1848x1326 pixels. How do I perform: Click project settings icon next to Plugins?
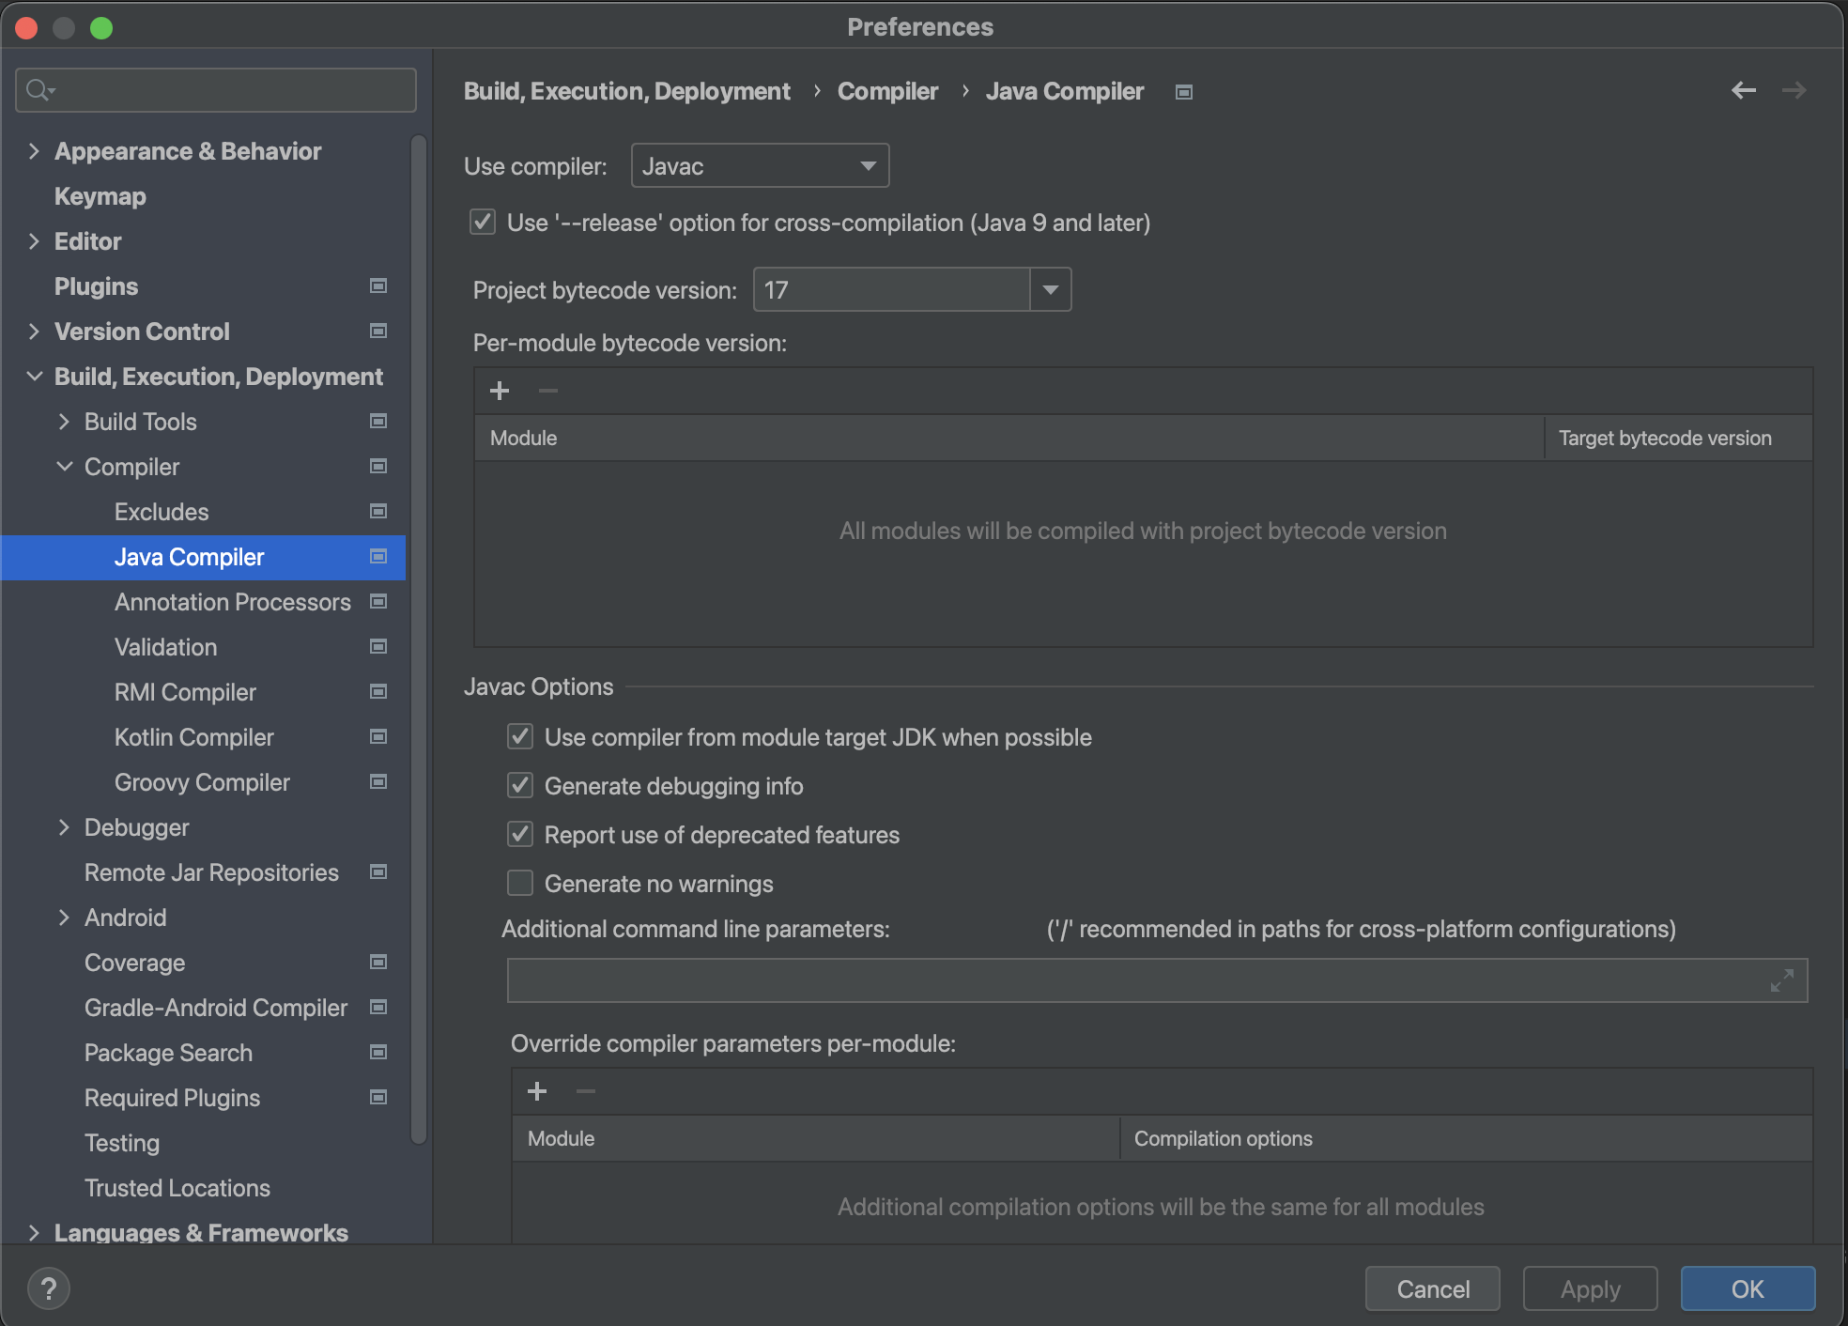point(378,286)
